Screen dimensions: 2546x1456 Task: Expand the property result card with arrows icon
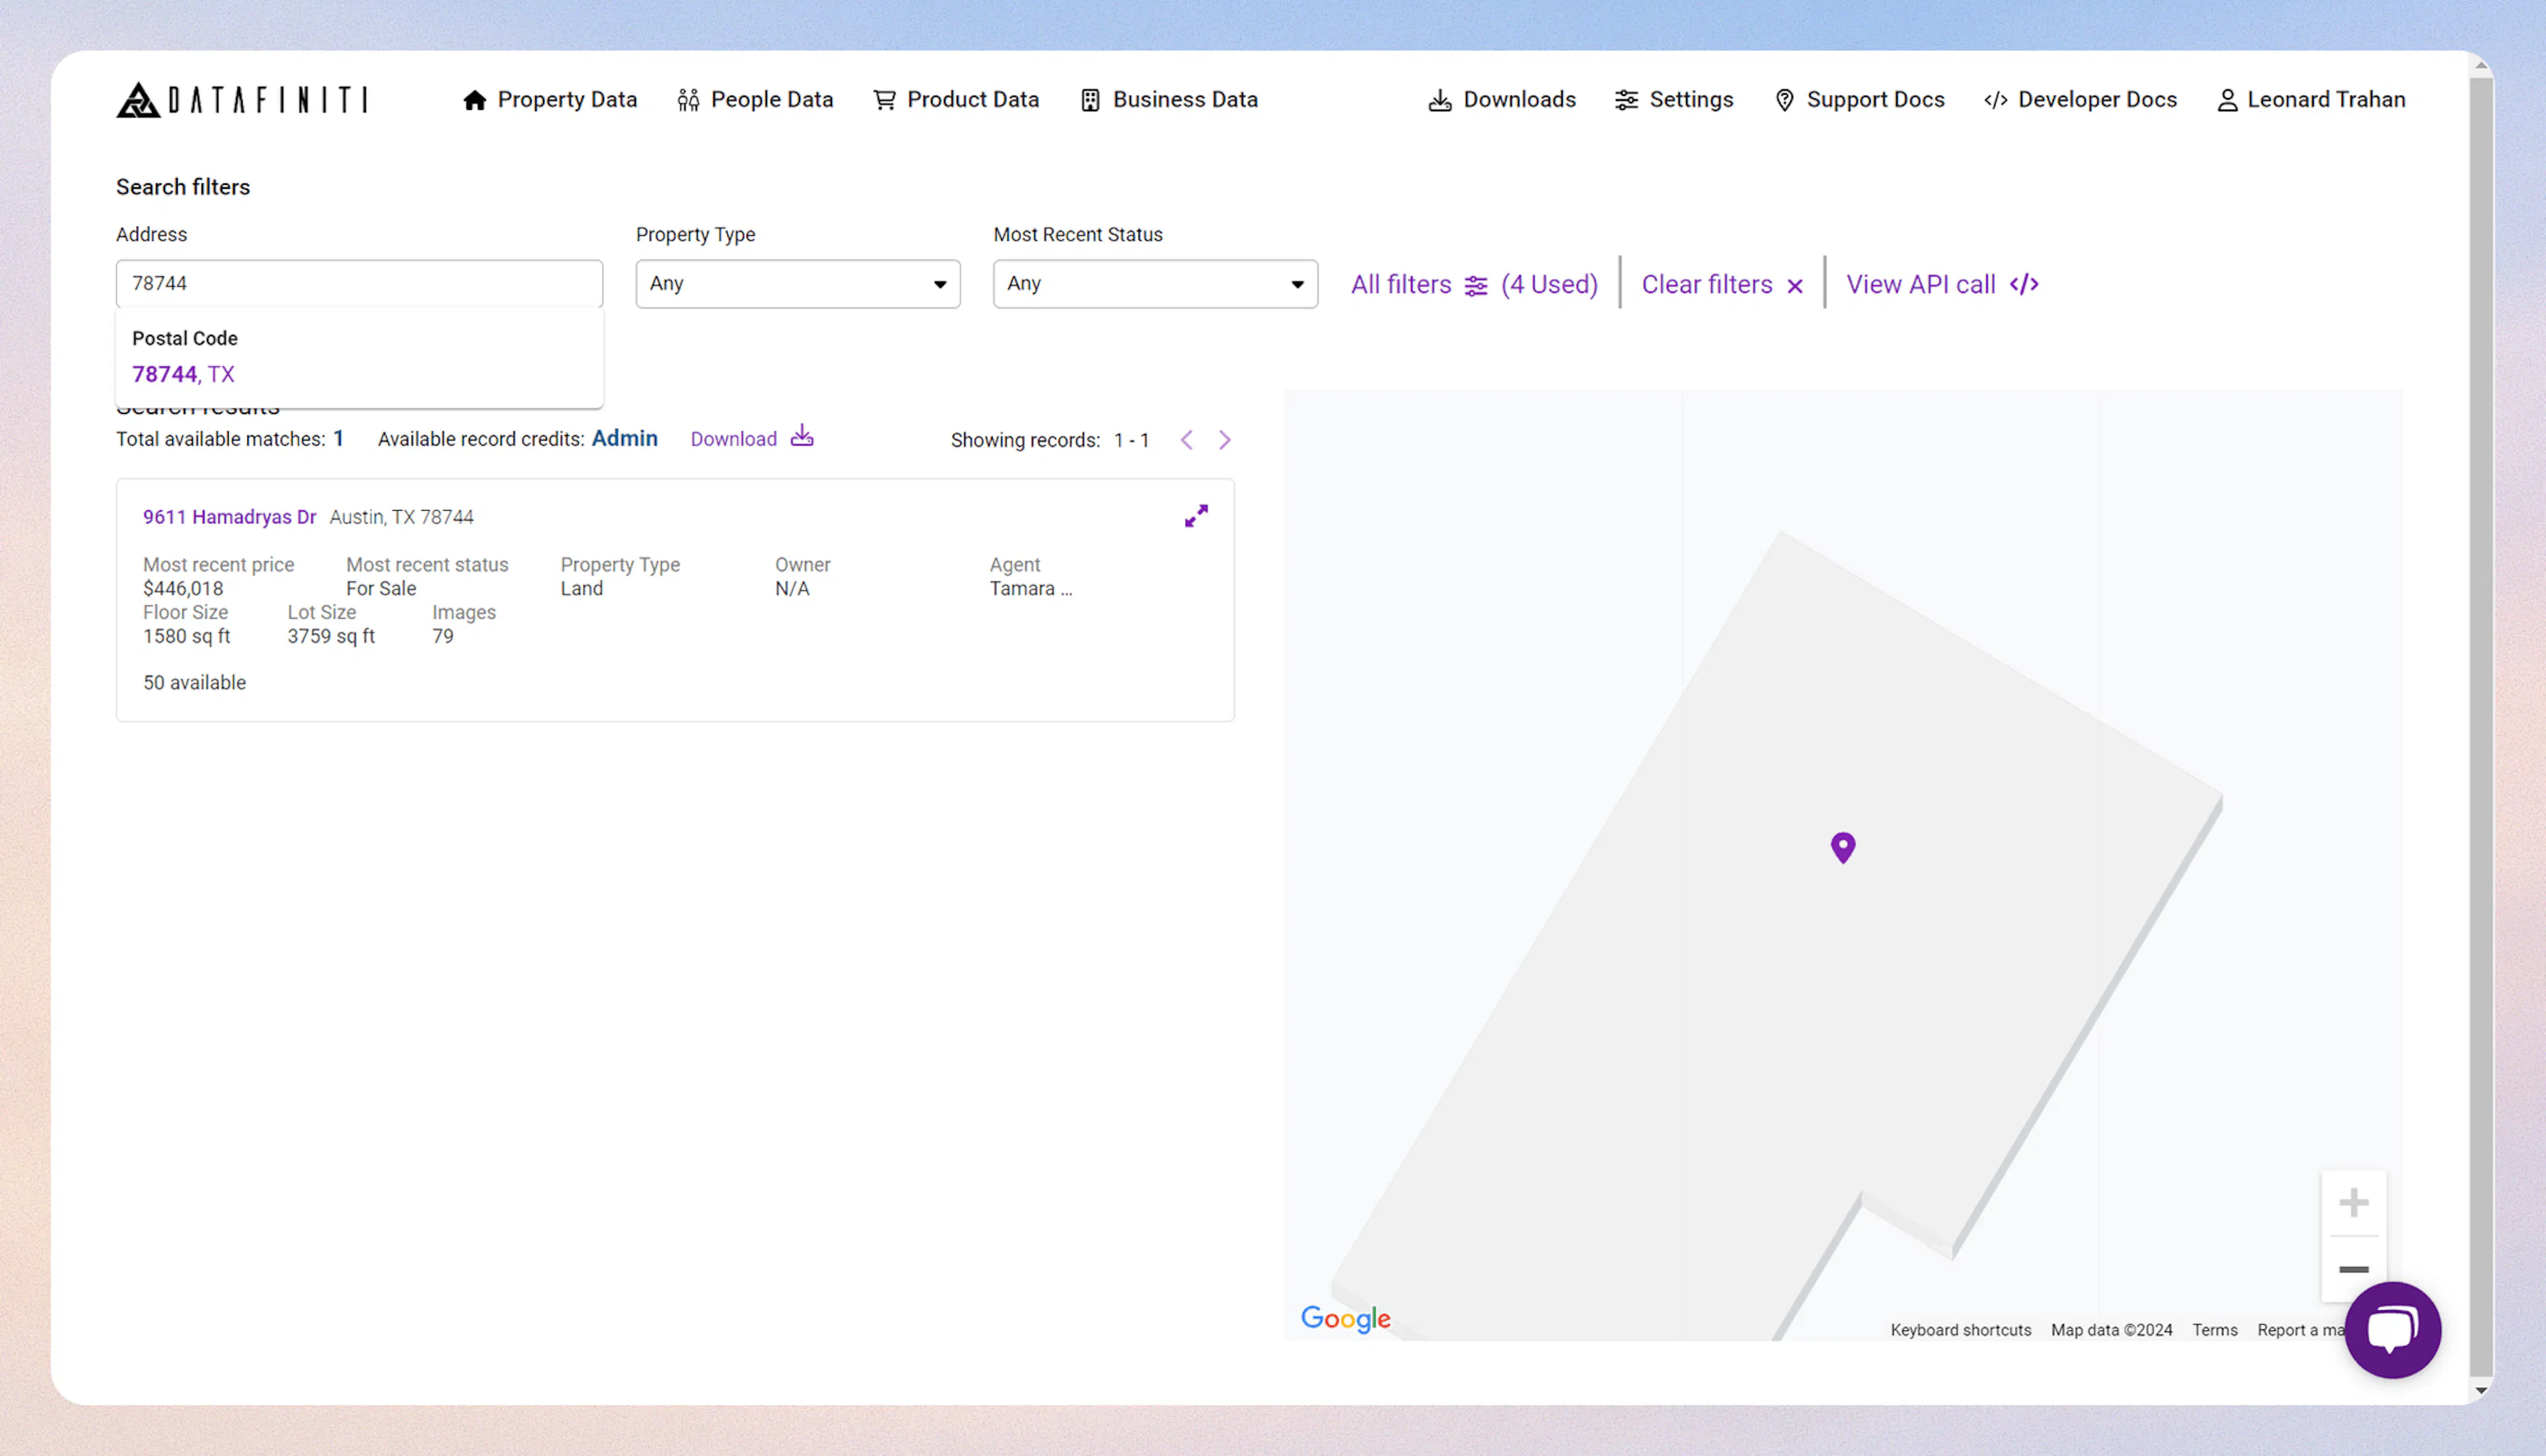pos(1196,516)
